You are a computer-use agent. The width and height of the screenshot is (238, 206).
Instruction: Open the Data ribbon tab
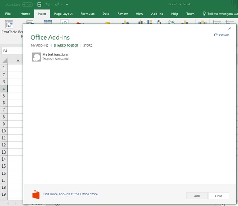click(106, 14)
